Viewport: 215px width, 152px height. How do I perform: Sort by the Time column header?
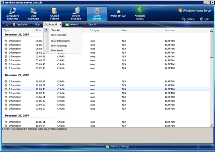point(39,30)
